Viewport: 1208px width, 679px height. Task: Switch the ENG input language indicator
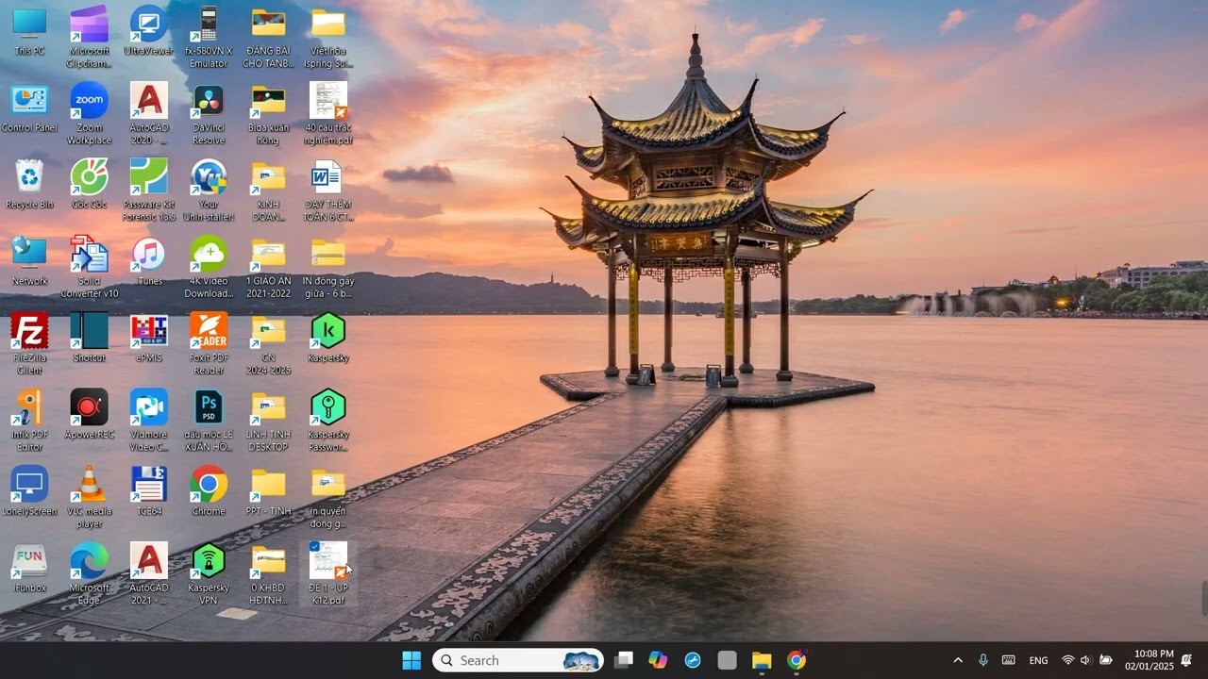pos(1038,660)
